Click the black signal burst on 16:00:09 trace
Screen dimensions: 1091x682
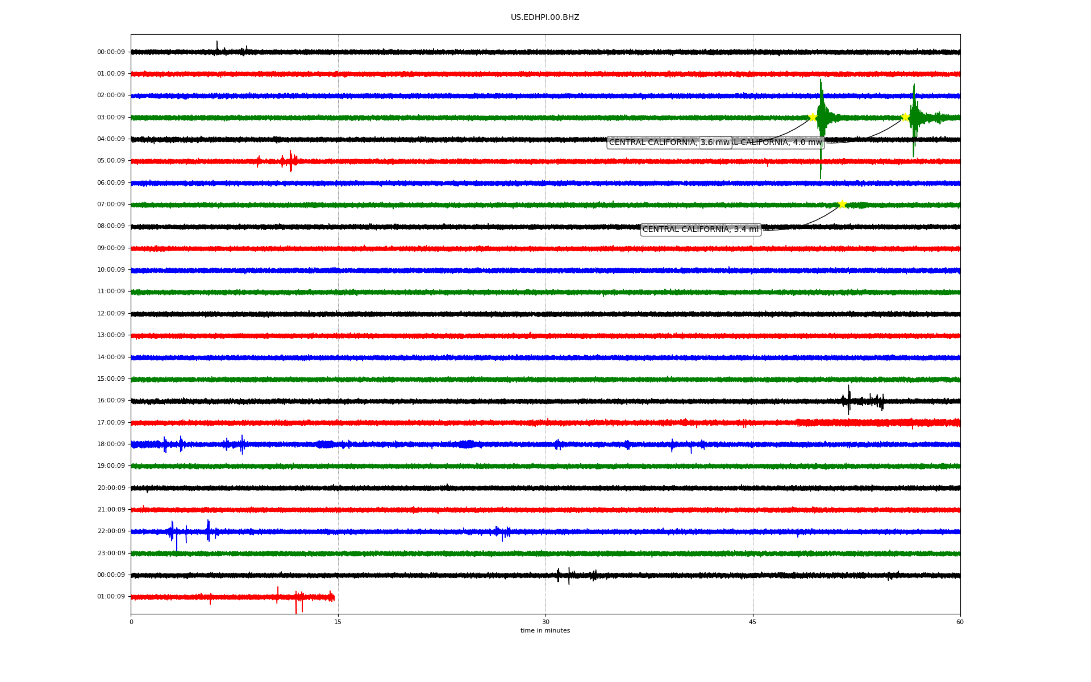tap(849, 400)
